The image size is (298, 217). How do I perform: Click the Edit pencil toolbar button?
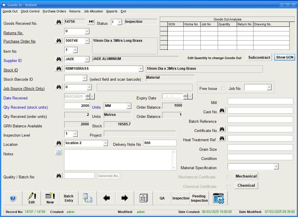point(32,198)
